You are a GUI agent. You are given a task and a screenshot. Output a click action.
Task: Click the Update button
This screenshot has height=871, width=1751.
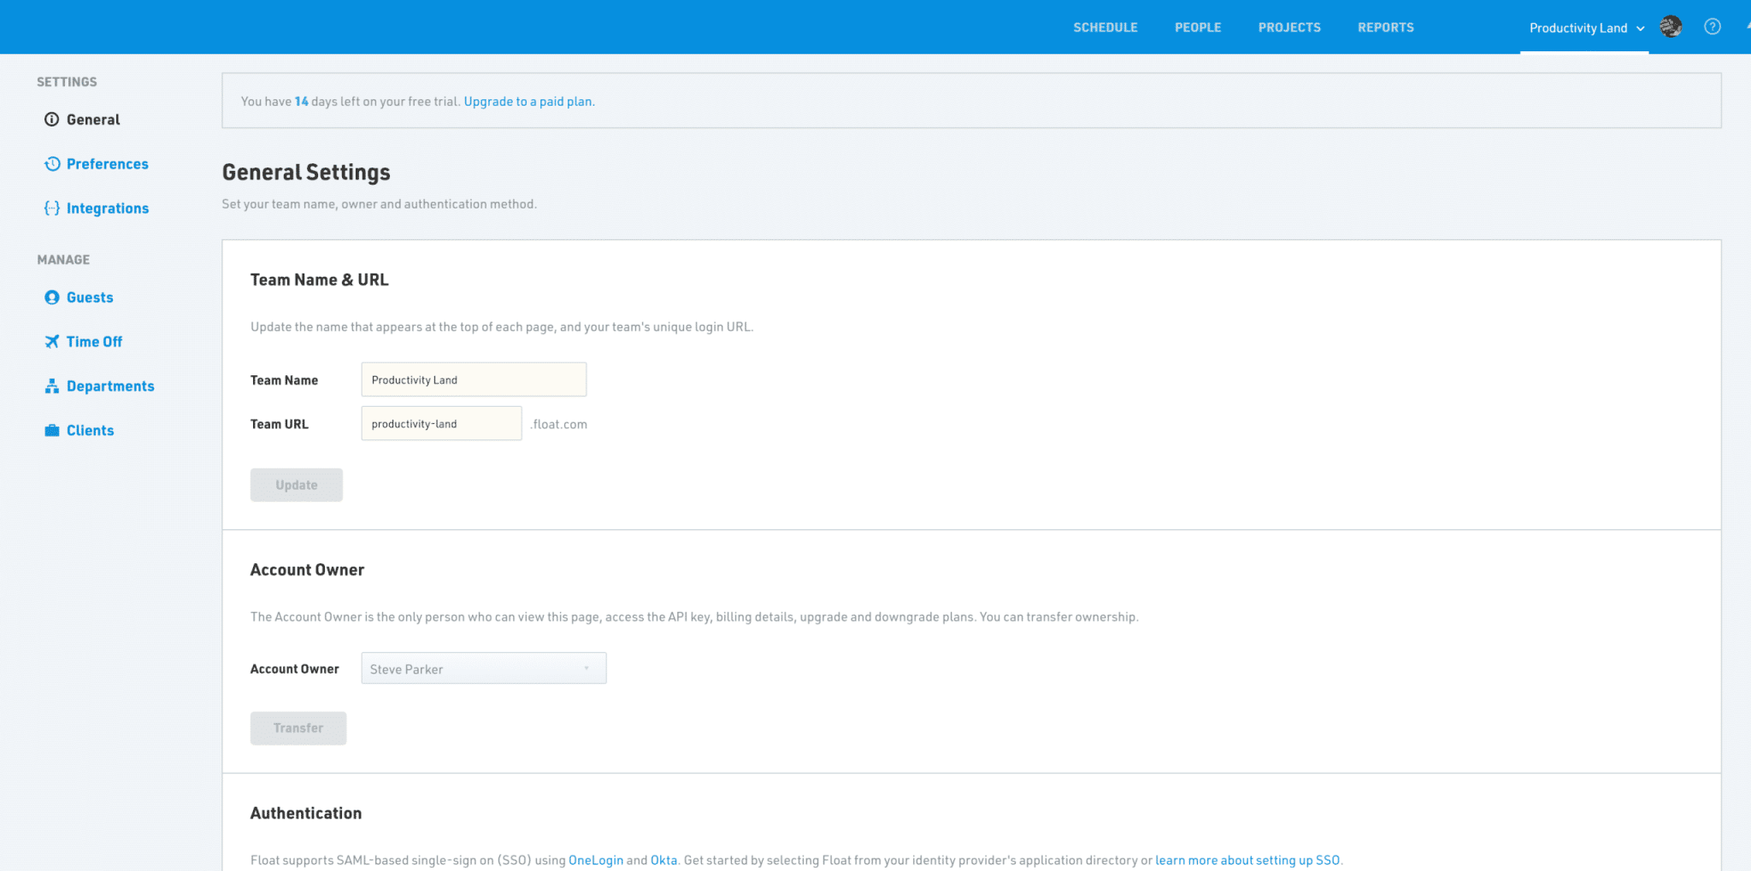296,484
